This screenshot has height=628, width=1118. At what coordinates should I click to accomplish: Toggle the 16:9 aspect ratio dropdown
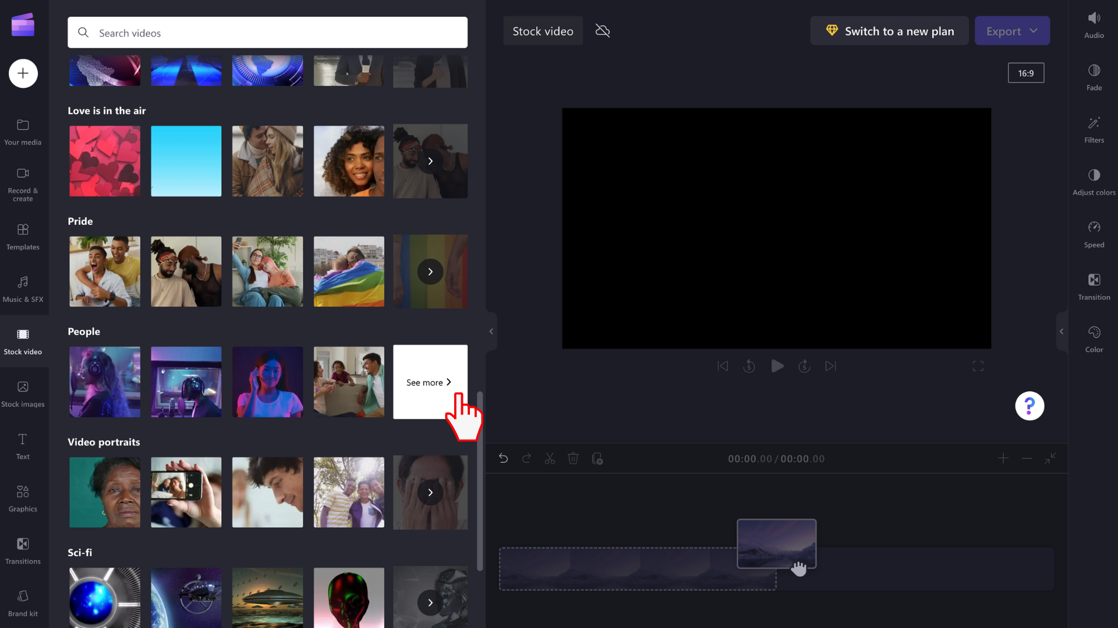[x=1026, y=72]
